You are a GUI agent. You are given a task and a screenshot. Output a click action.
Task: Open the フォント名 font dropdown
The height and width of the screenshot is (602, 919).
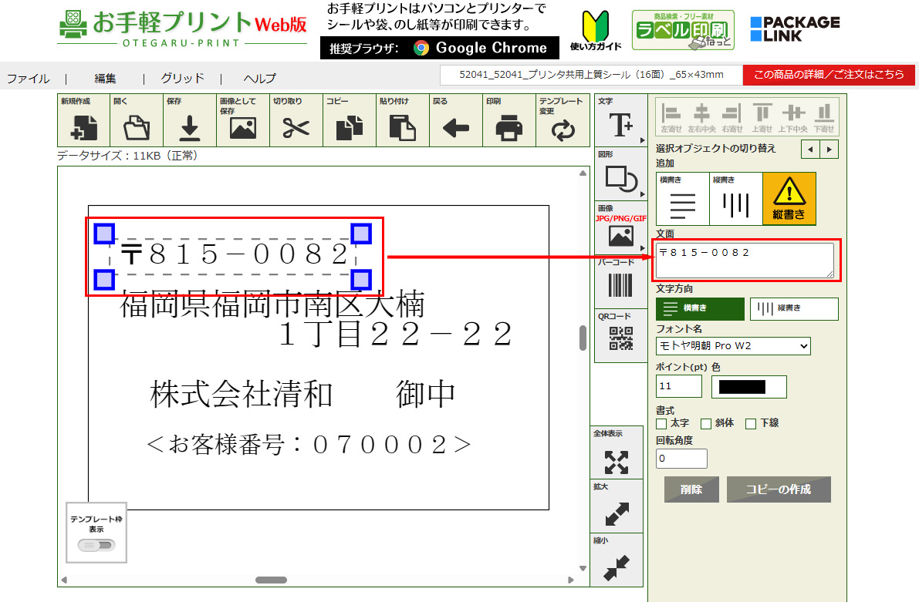[x=733, y=346]
